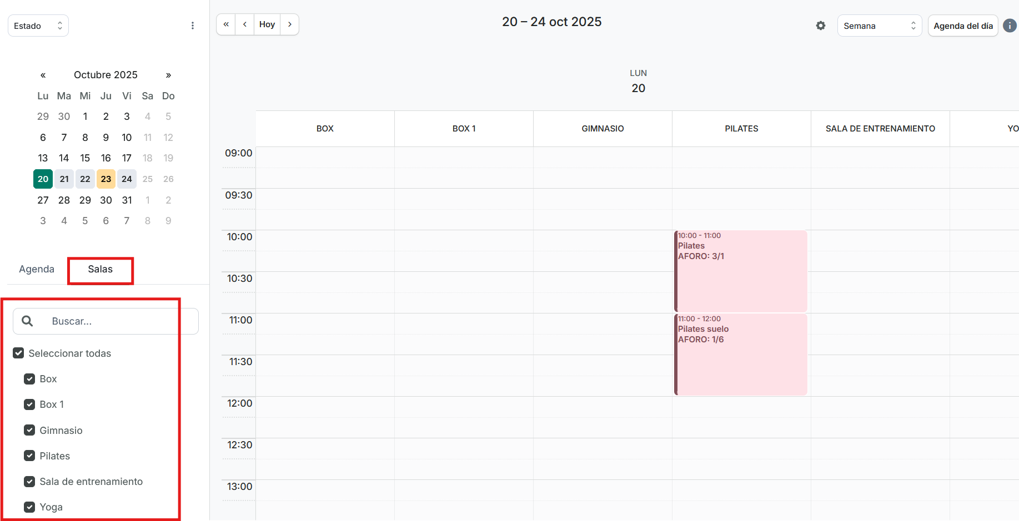The image size is (1019, 521).
Task: Select the Salas tab
Action: click(x=100, y=269)
